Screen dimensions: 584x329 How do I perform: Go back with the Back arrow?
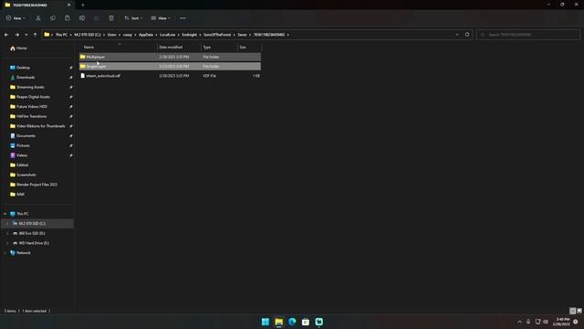pos(6,35)
